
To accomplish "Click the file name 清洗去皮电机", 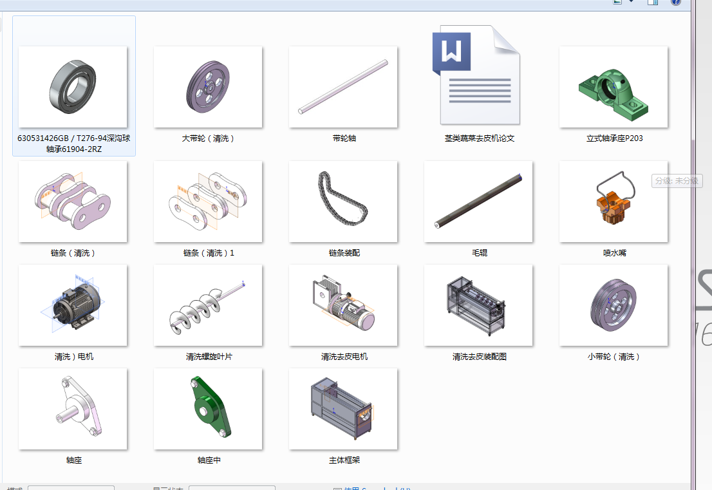I will [x=344, y=357].
